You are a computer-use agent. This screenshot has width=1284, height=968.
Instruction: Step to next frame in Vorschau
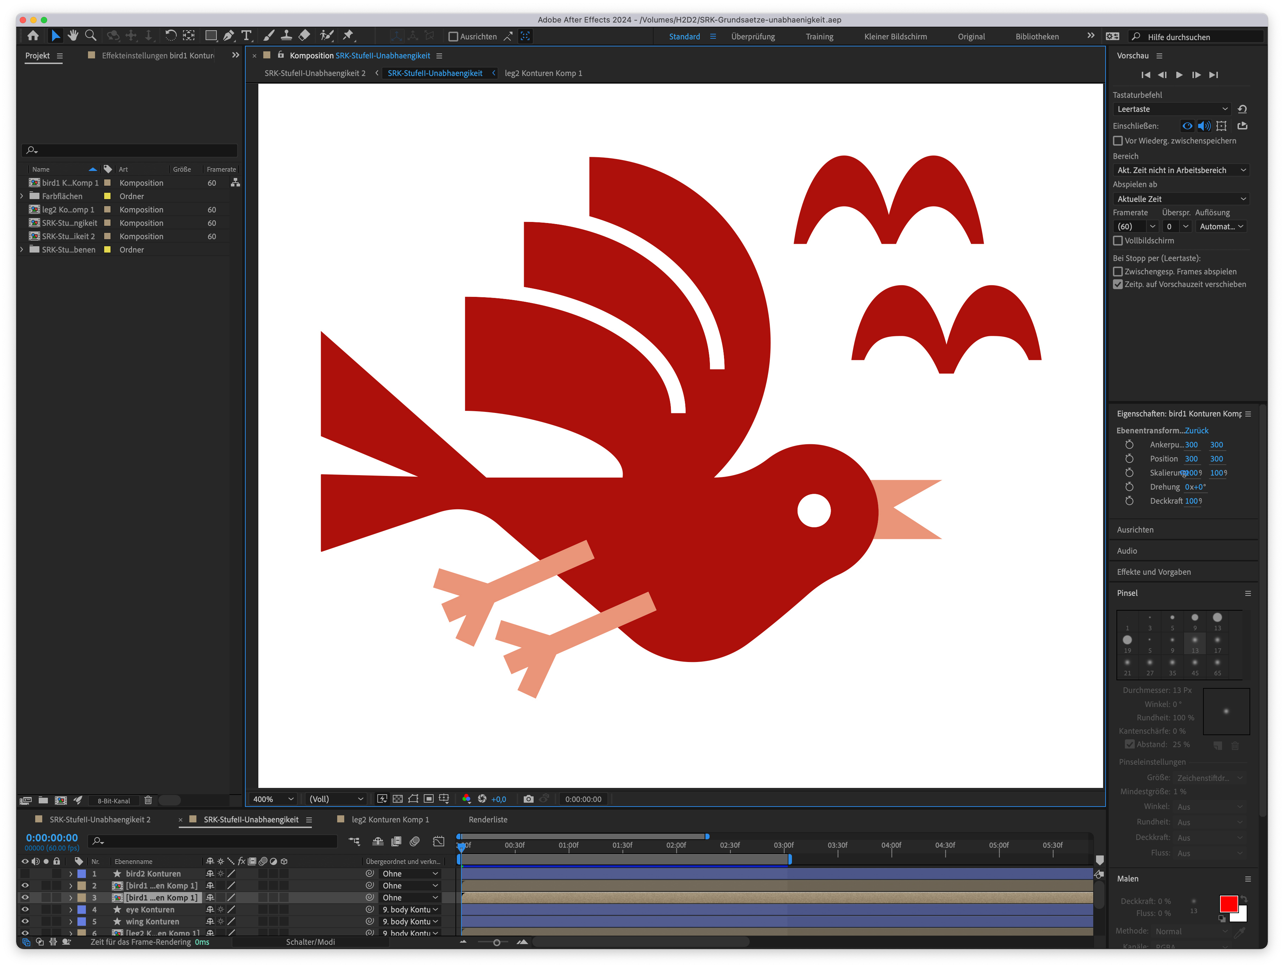[1196, 75]
